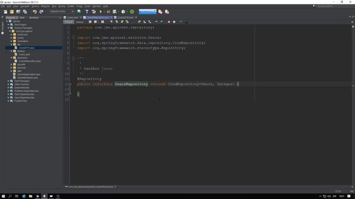Viewport: 355px width, 199px height.
Task: Collapse the Source Packages node
Action: [9, 28]
